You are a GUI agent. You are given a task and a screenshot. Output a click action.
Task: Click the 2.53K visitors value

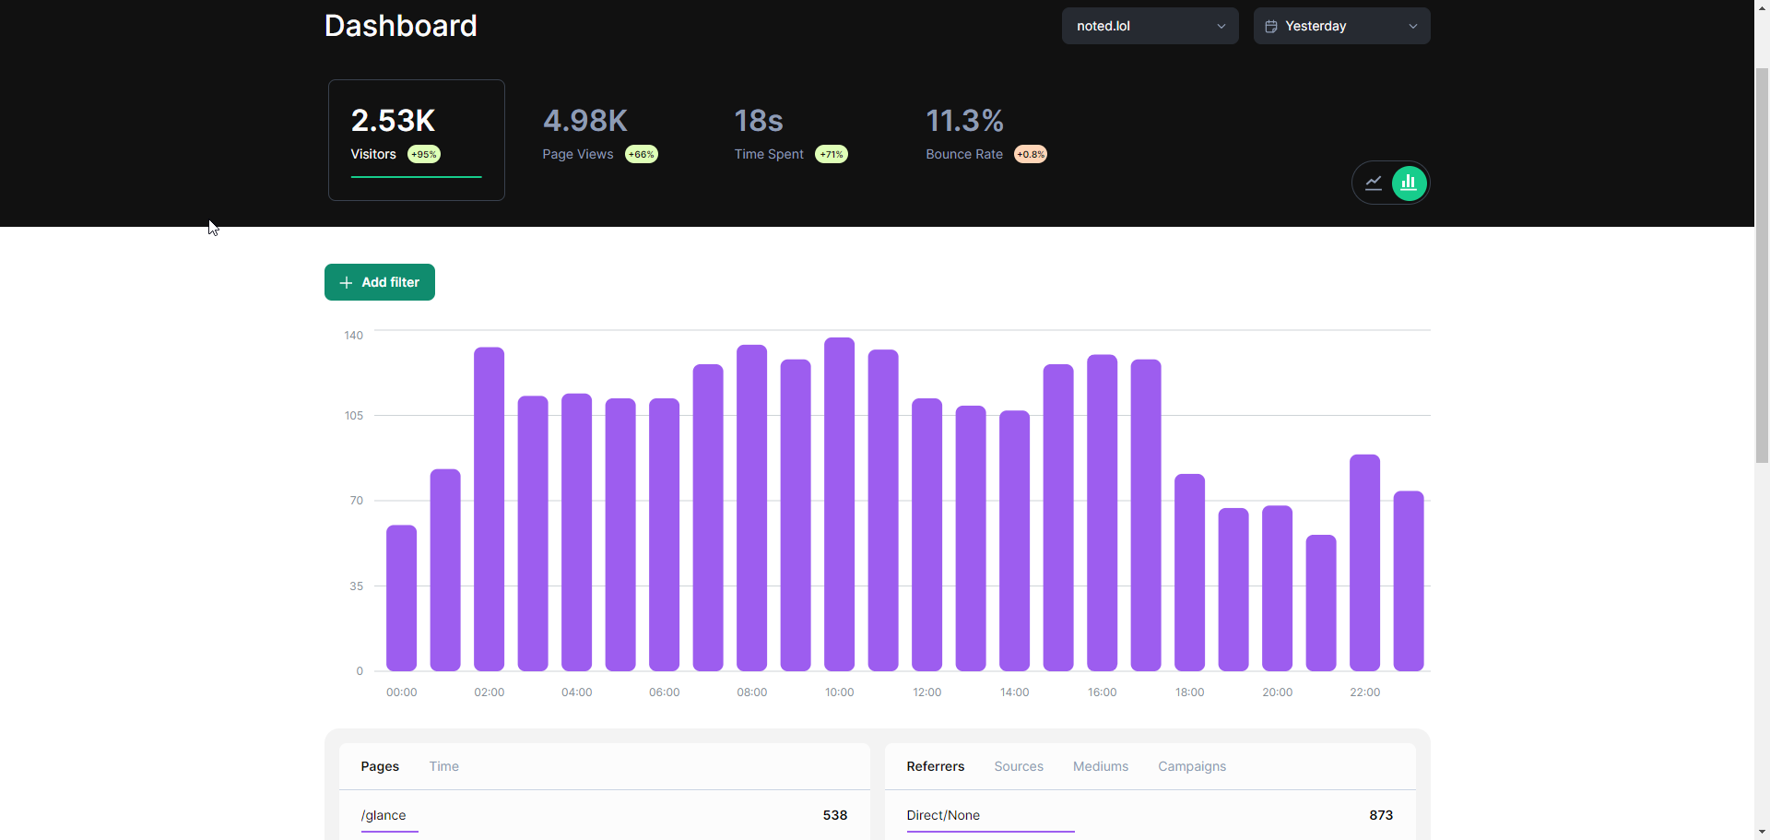pos(393,121)
